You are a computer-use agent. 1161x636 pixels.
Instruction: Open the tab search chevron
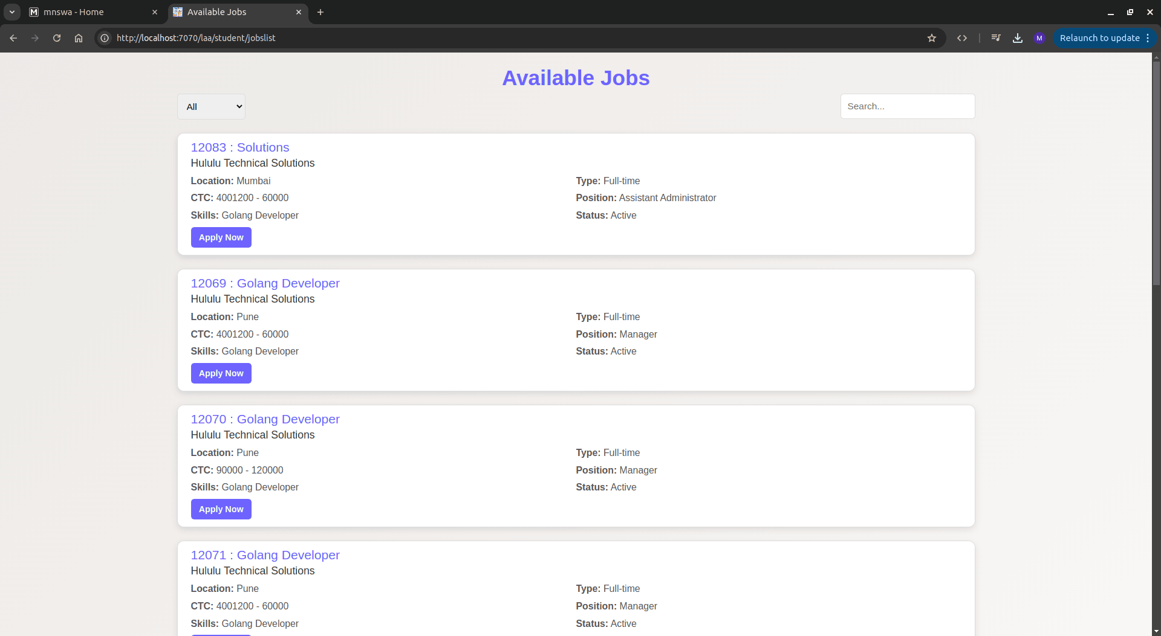(x=12, y=12)
